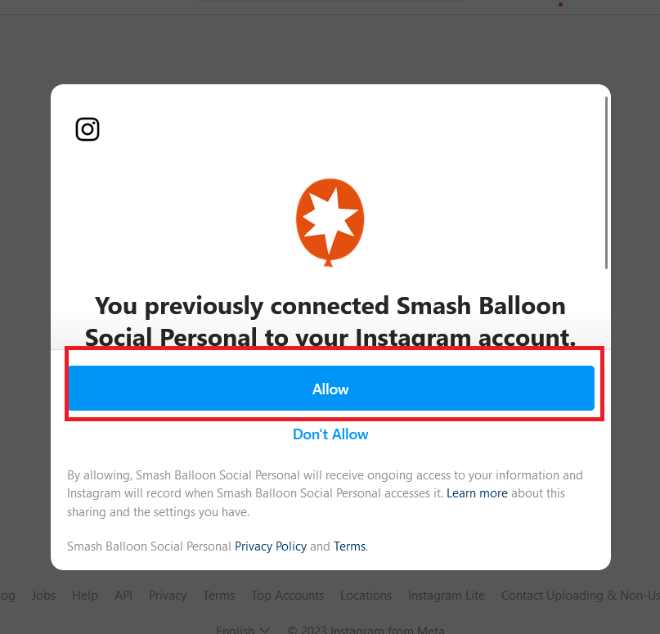
Task: Open the Help footer link
Action: (85, 596)
